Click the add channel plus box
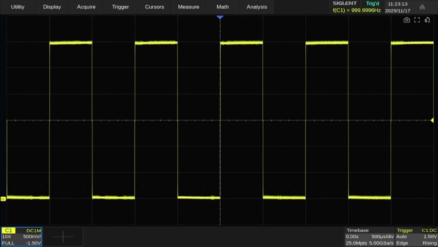This screenshot has width=438, height=247. coord(63,236)
